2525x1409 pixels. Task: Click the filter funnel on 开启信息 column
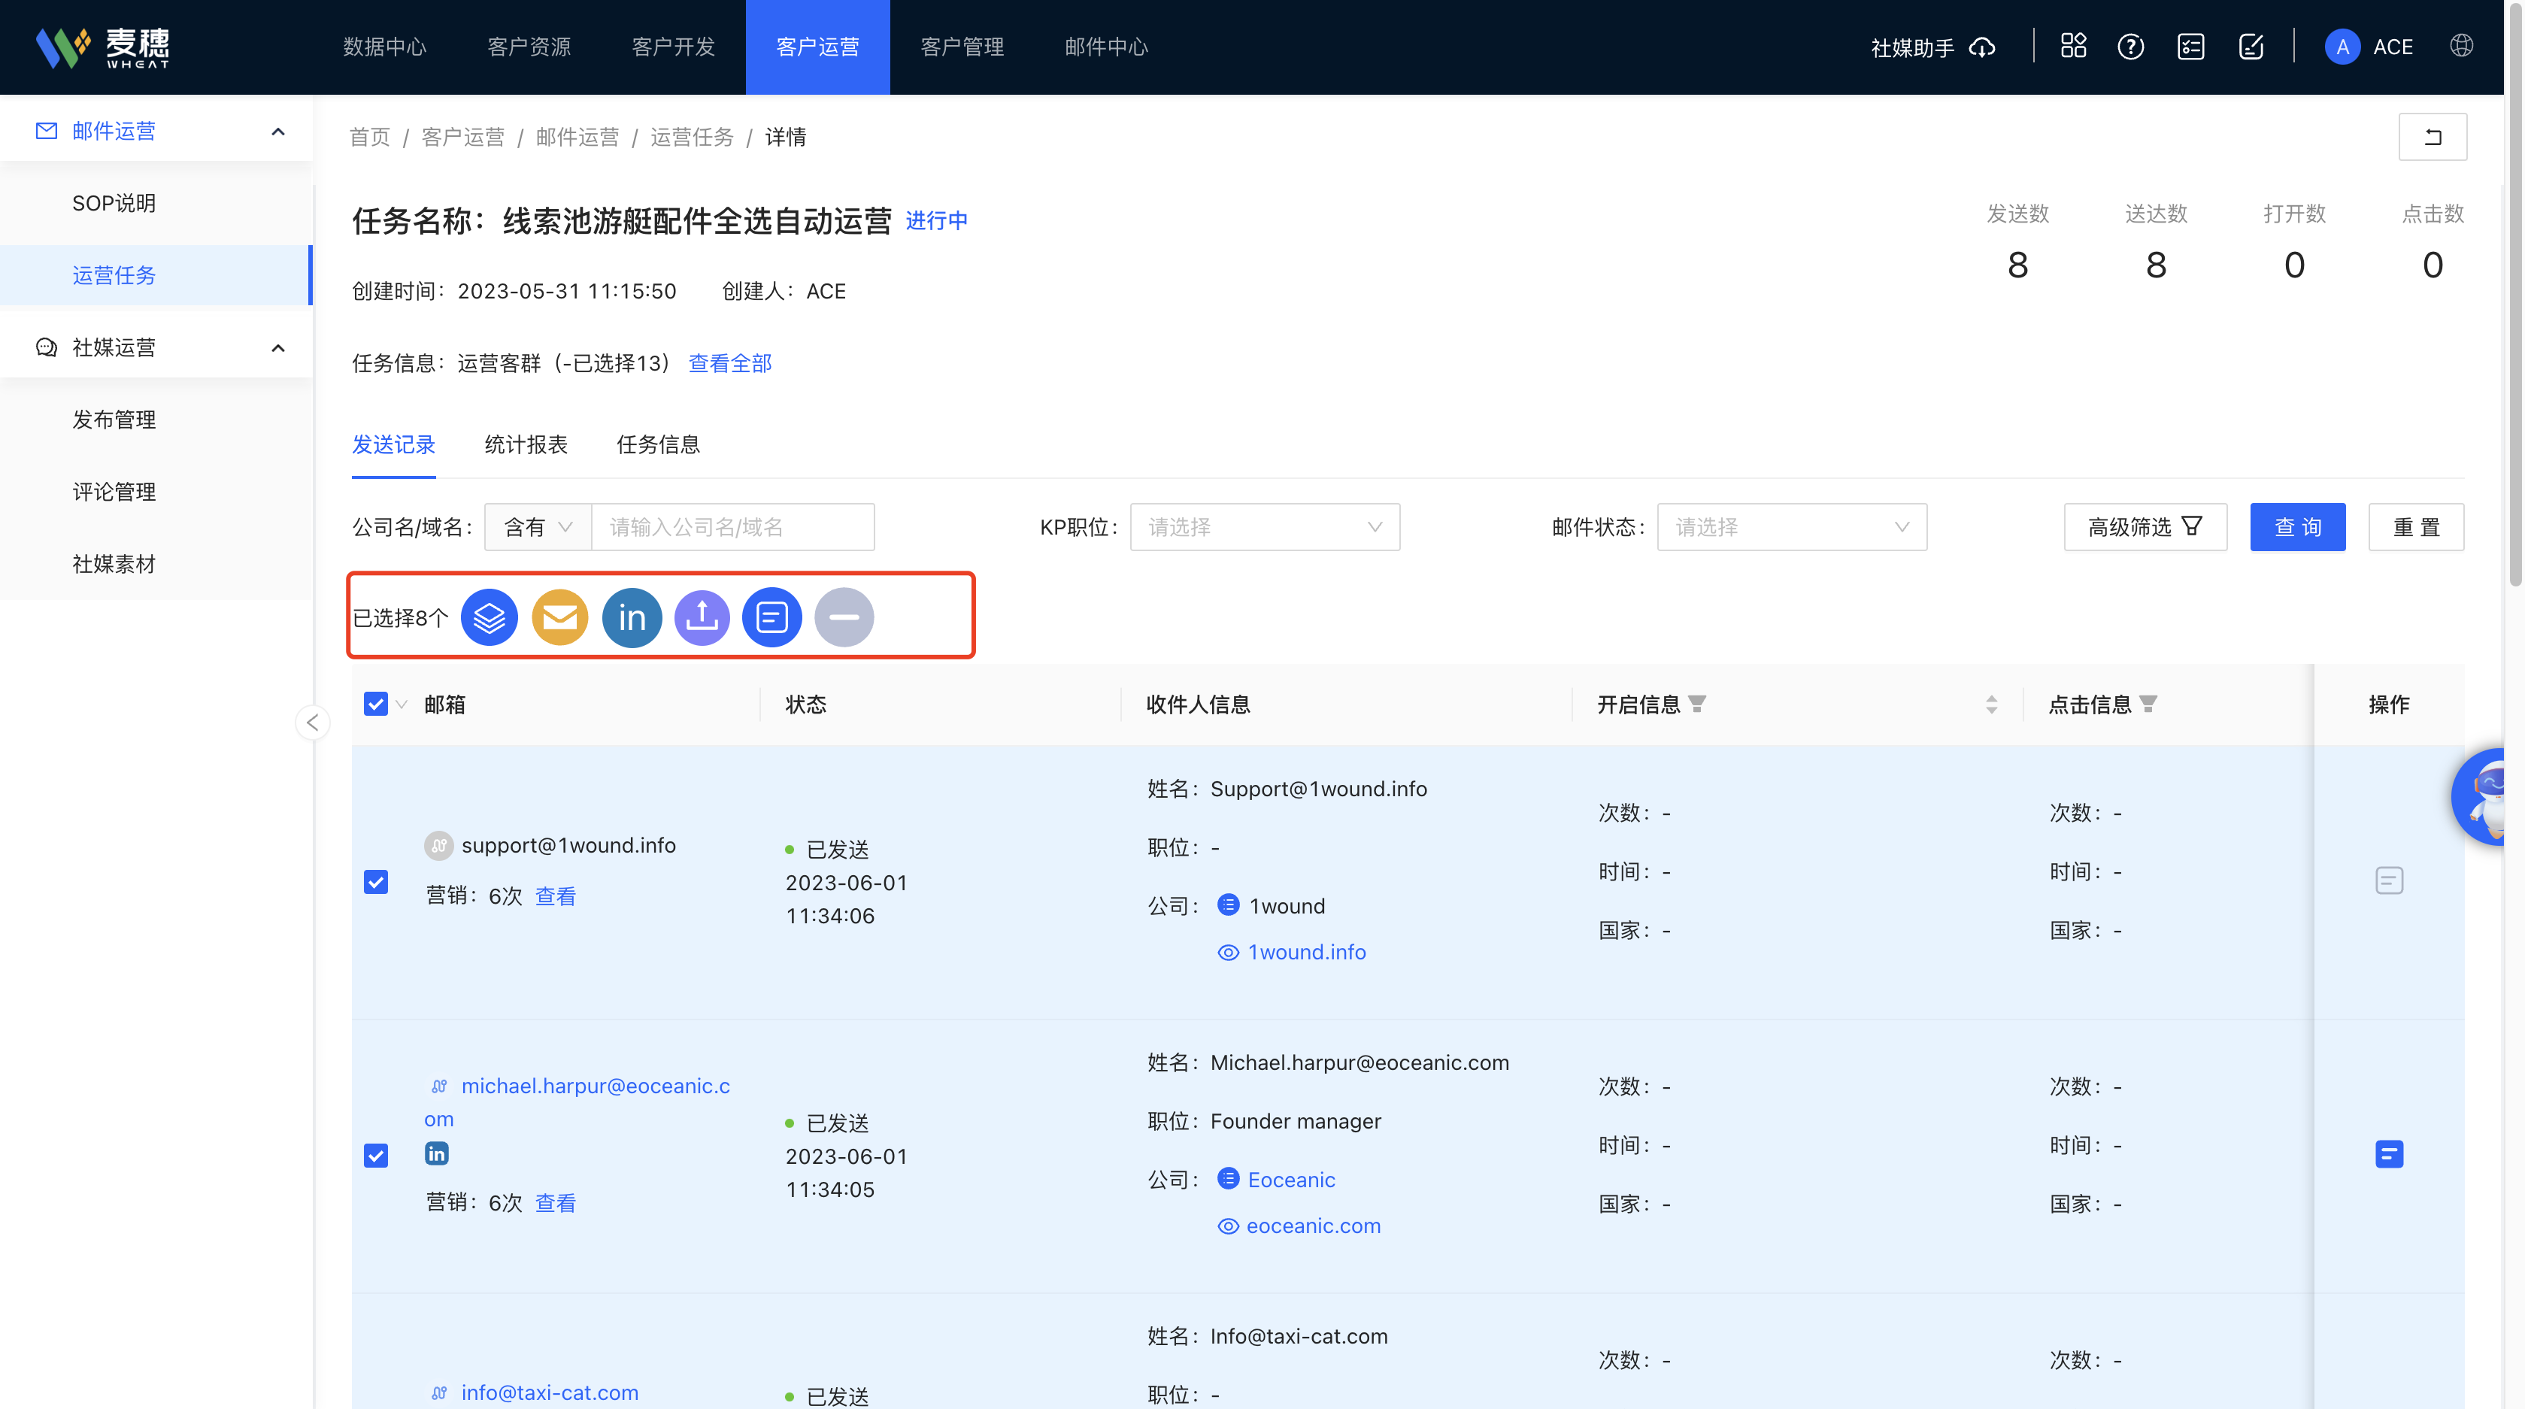(1698, 704)
